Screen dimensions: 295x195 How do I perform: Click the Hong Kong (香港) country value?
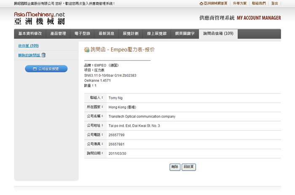(122, 107)
